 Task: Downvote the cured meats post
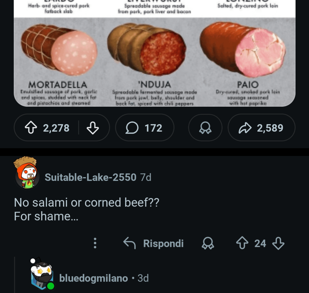pyautogui.click(x=93, y=128)
